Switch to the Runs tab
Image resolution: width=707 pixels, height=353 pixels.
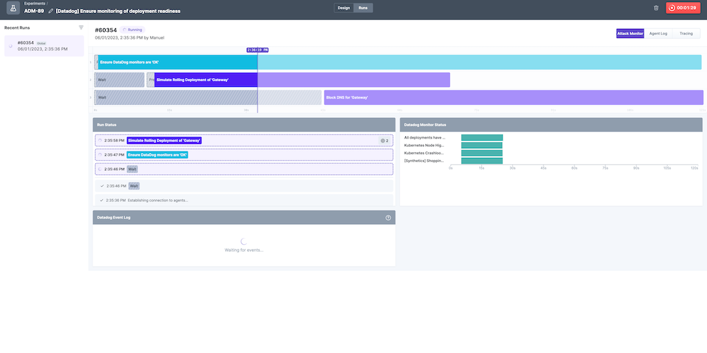pos(363,8)
